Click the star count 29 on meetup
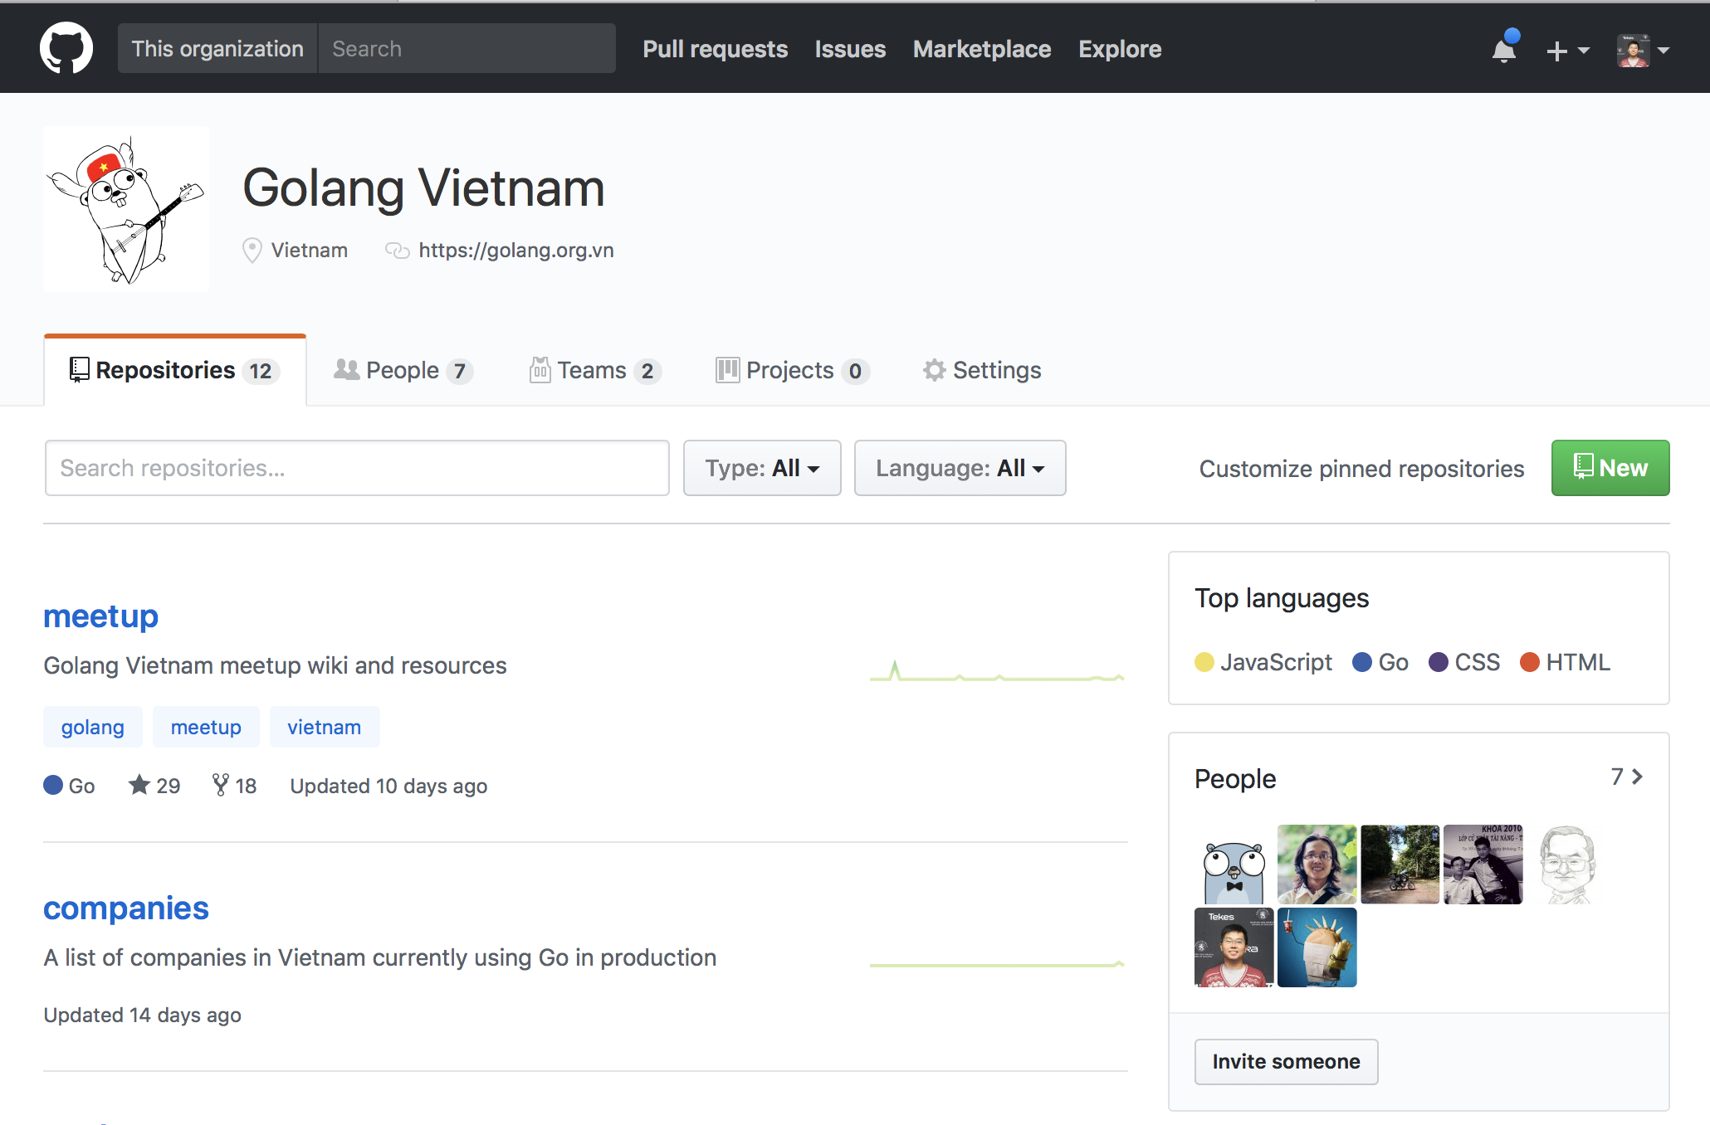 pos(154,785)
